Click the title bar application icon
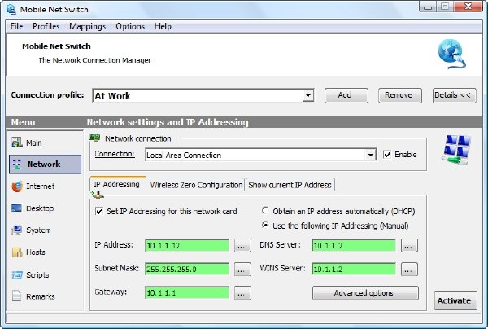Screen dimensions: 488x329 point(11,9)
